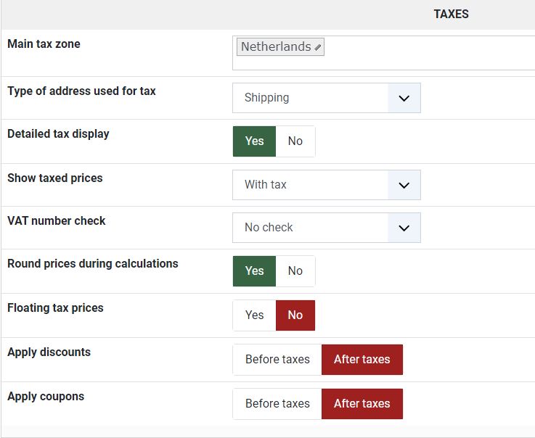Choose No for Round prices during calculations
This screenshot has height=438, width=535.
(295, 271)
